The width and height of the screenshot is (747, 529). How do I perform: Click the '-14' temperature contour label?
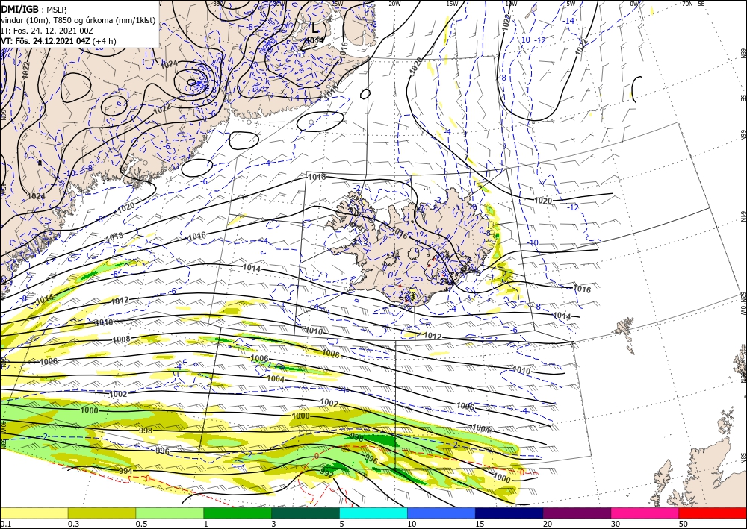click(x=568, y=21)
